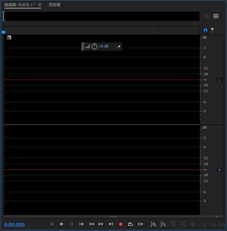The width and height of the screenshot is (227, 231).
Task: Select the 编辑器: 未命名 1 tab
Action: pos(20,5)
